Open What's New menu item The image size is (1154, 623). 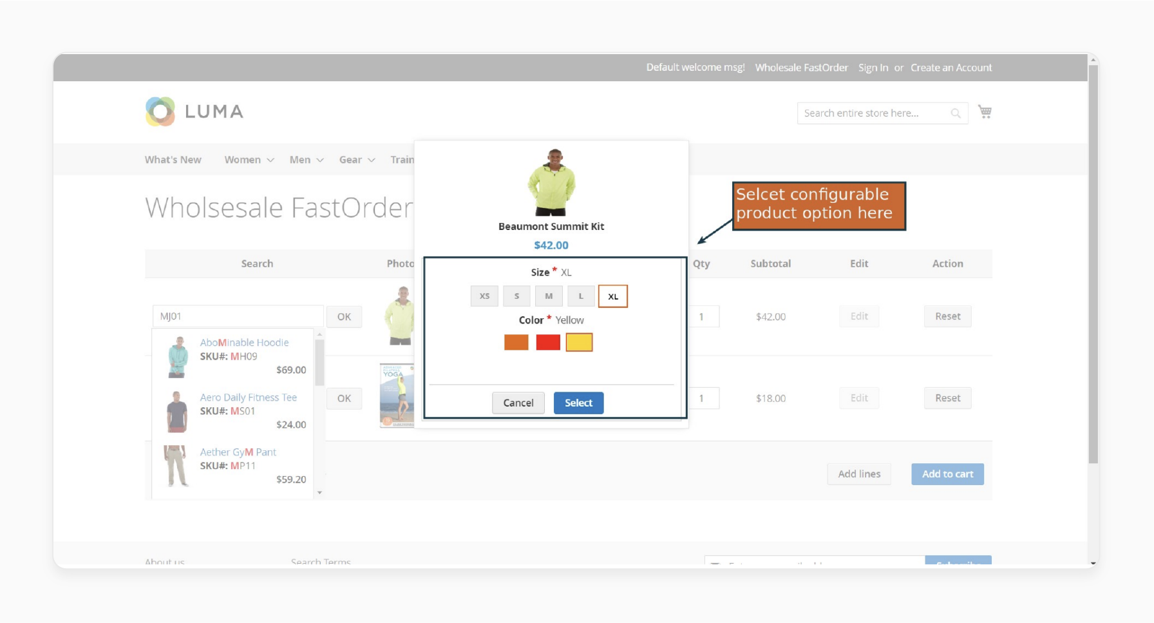[x=173, y=160]
